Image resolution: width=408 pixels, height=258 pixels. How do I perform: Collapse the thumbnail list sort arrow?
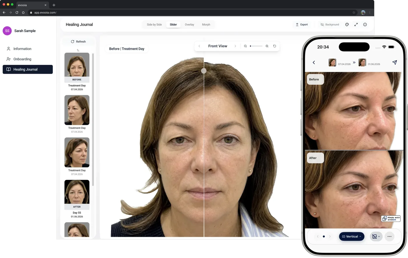coord(78,50)
